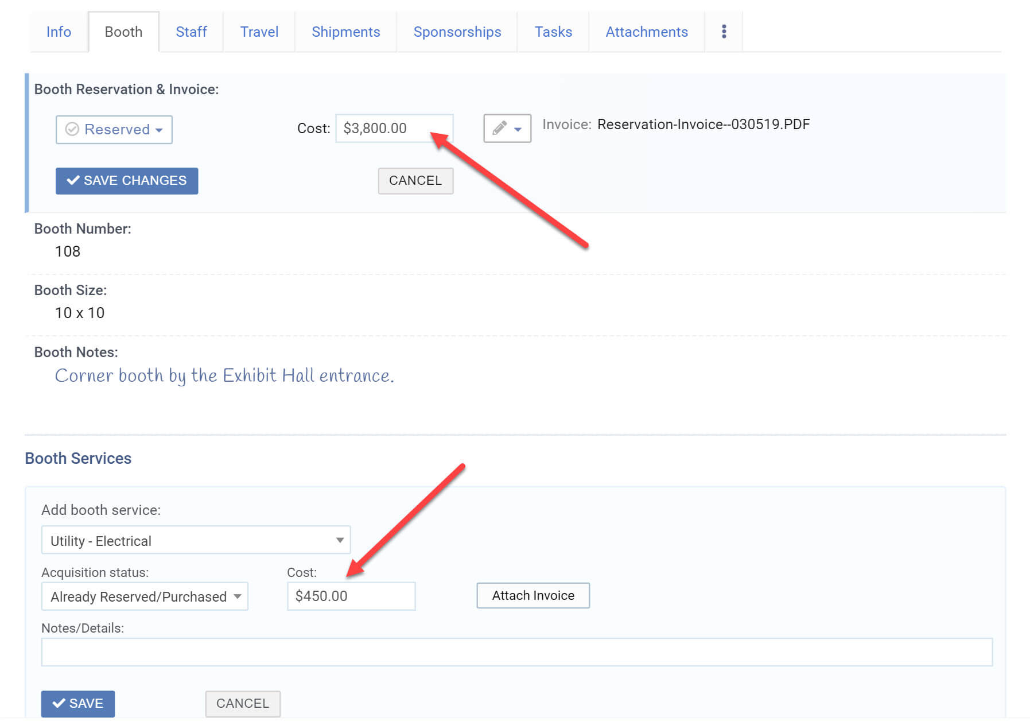Open the Already Reserved/Purchased acquisition dropdown
The height and width of the screenshot is (721, 1030).
point(144,596)
